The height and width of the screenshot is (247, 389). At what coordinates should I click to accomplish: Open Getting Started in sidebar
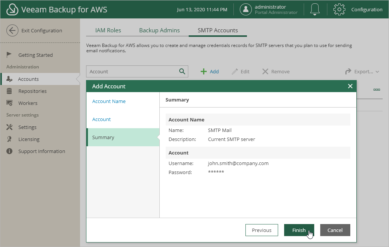pos(35,55)
